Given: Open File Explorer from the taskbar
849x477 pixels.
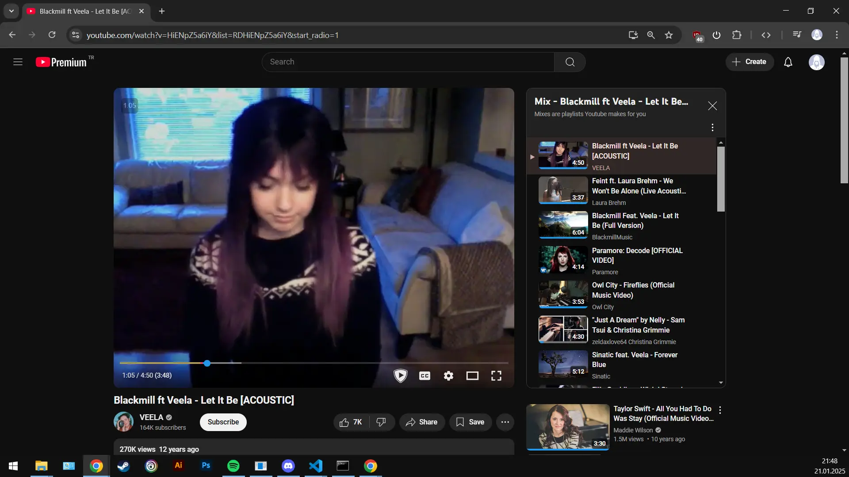Looking at the screenshot, I should [42, 466].
